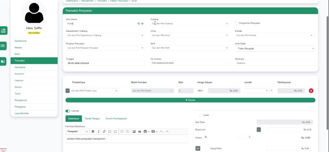Click the Uang Muka amount field
The width and height of the screenshot is (329, 152).
290,148
